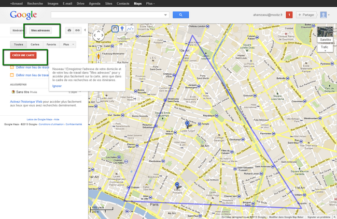Click the Partager button
Screen dimensions: 337x219
(306, 15)
